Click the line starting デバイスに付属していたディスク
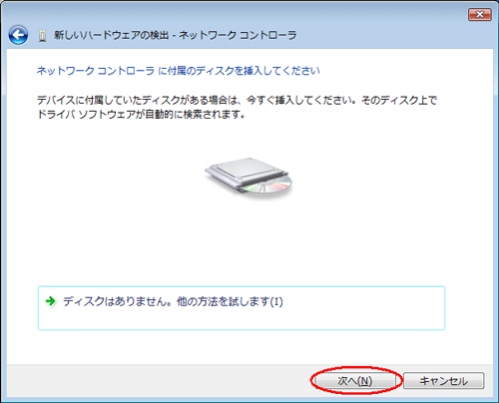 pyautogui.click(x=237, y=101)
